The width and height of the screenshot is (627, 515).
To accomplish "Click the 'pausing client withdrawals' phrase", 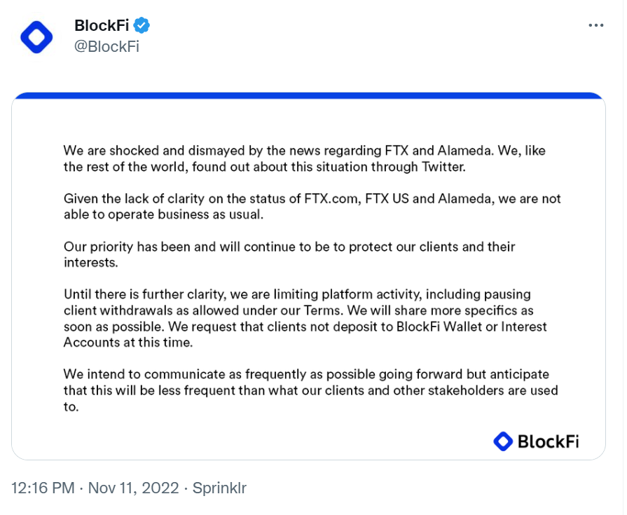I will pos(297,303).
